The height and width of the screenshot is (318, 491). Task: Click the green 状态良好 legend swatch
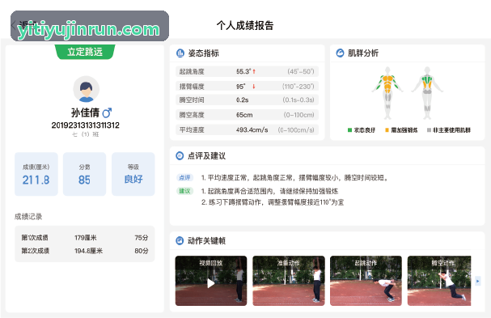[x=349, y=130]
